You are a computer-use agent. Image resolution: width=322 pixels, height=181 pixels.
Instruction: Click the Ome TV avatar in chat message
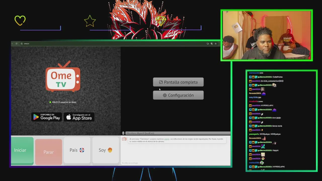click(124, 139)
